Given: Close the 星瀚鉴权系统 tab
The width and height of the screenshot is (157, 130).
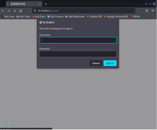Looking at the screenshot, I should (40, 4).
